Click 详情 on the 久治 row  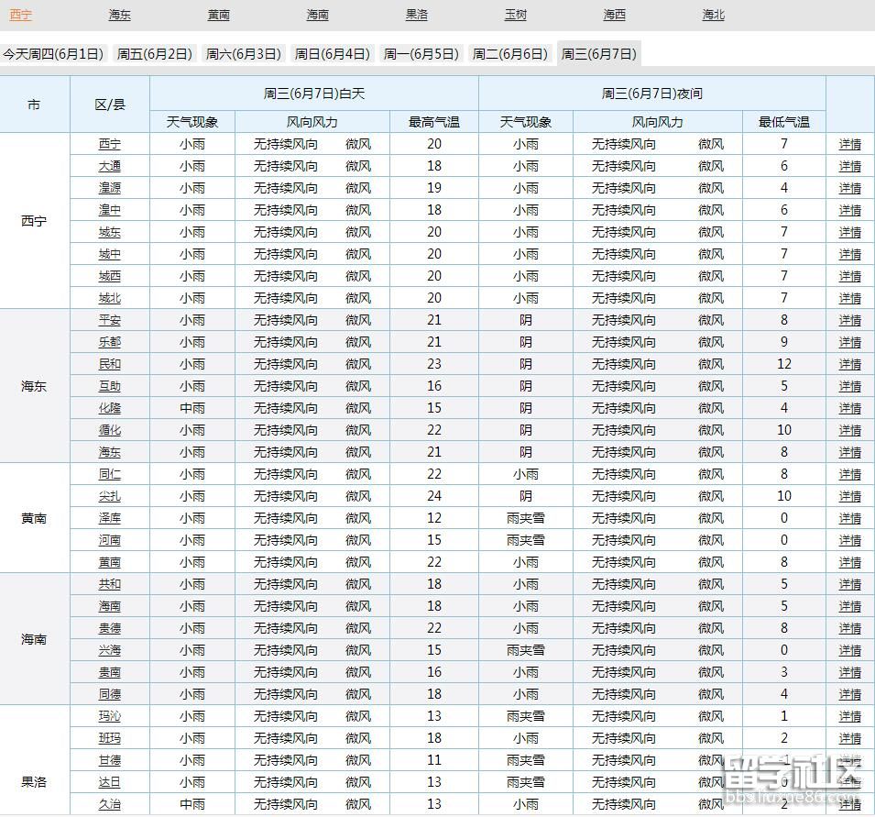(x=848, y=804)
